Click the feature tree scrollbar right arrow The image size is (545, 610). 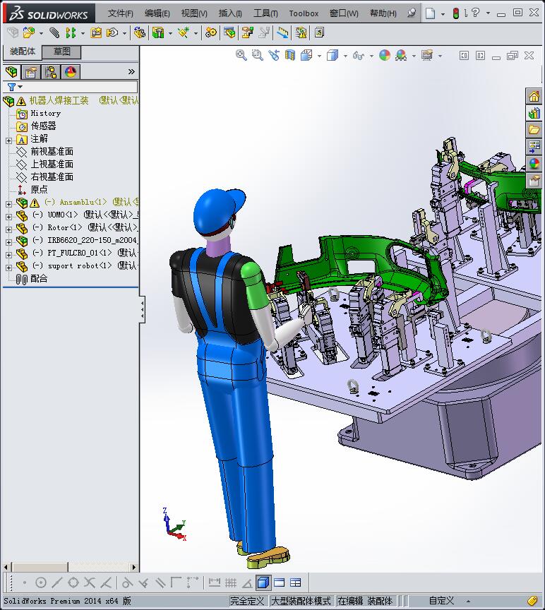(134, 567)
